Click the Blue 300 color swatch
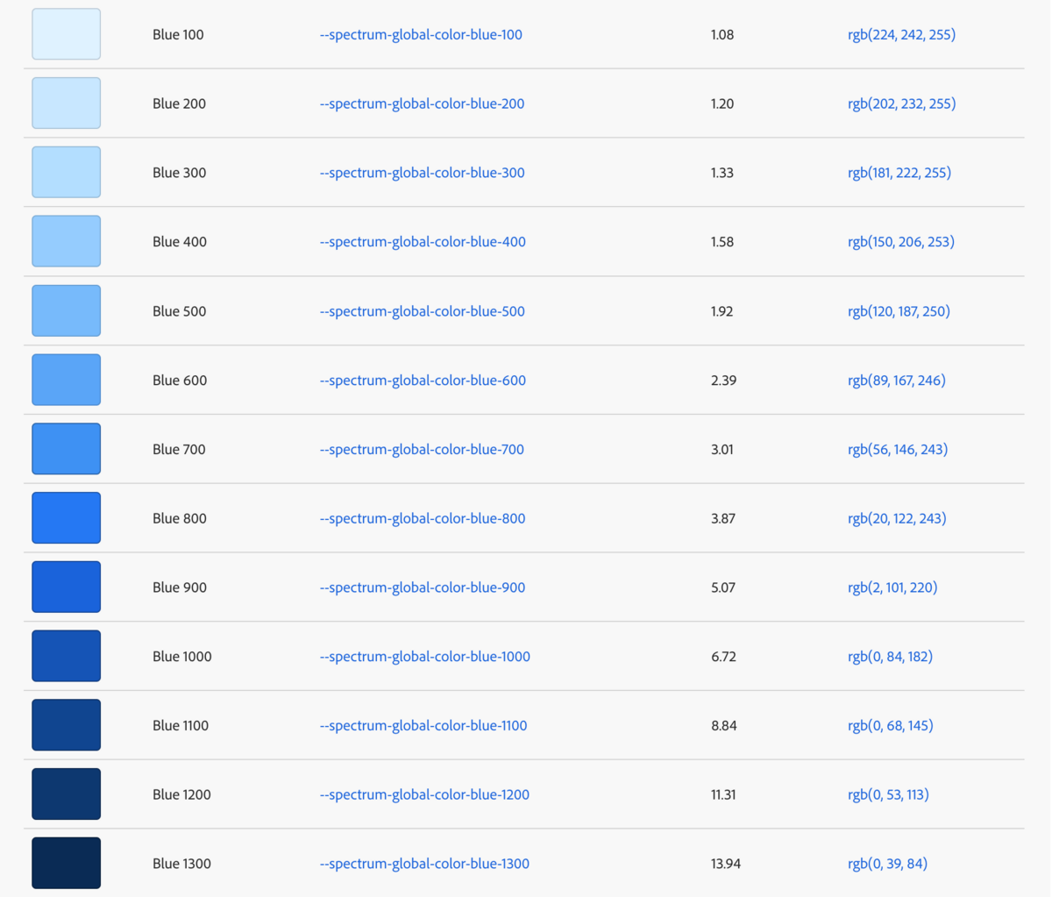 (67, 172)
